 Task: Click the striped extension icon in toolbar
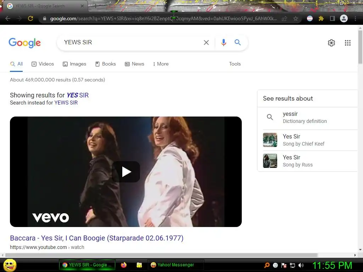310,18
